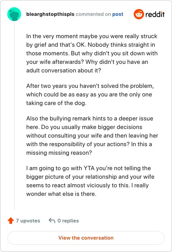
Task: Click the "wonder what else is there." line
Action: point(61,194)
